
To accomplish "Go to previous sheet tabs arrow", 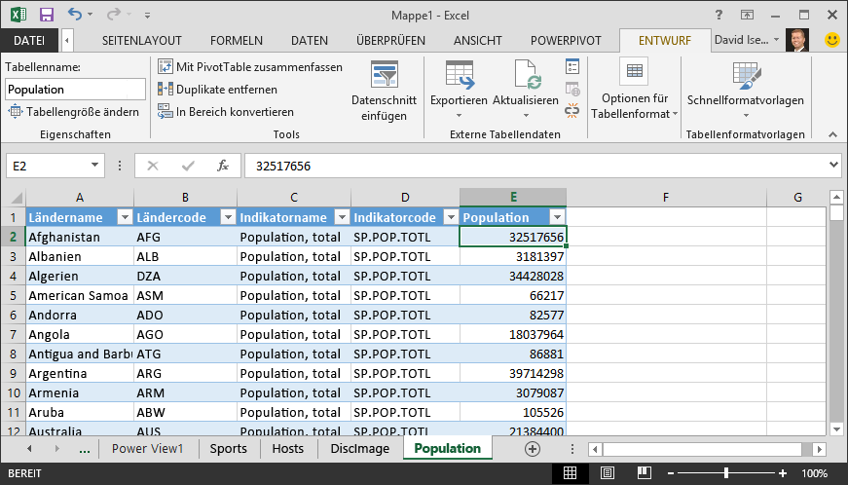I will click(30, 449).
